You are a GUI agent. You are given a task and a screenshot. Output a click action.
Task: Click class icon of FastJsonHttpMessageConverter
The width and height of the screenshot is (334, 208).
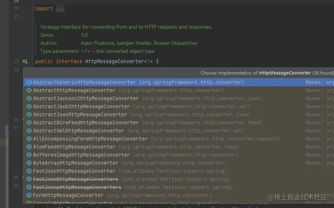[x=29, y=171]
